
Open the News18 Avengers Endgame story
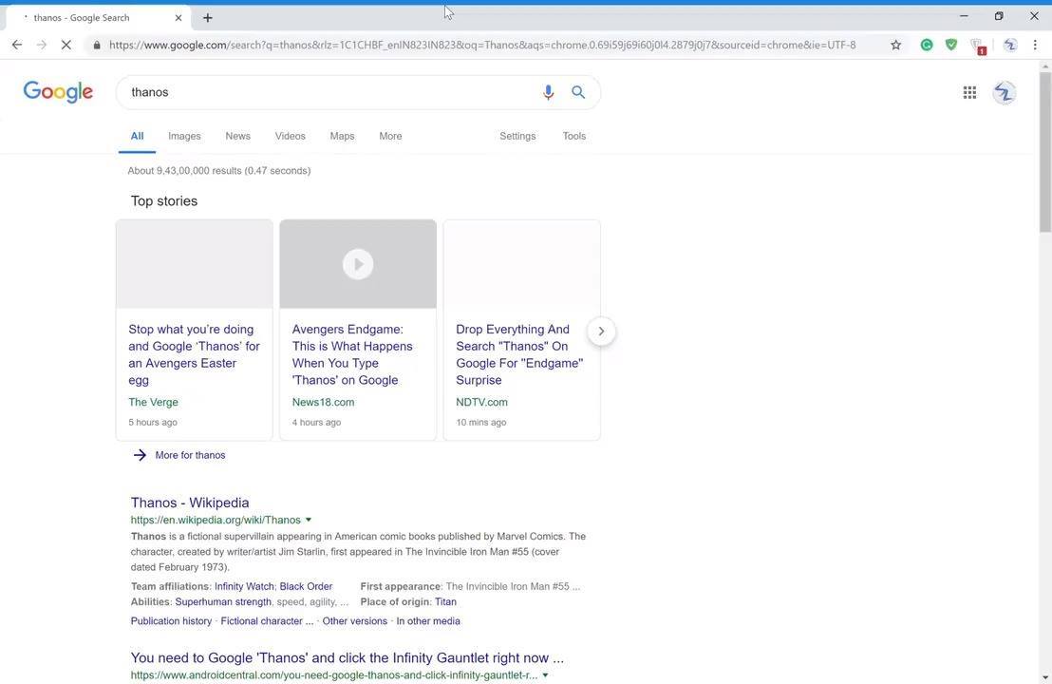tap(352, 354)
